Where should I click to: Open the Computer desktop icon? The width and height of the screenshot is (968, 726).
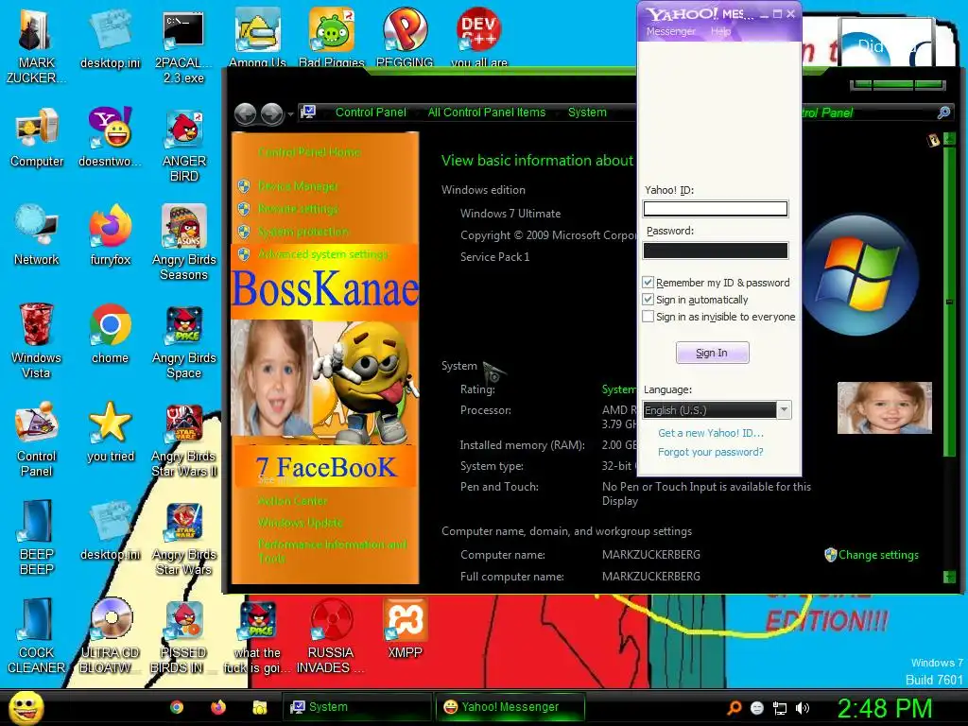37,137
